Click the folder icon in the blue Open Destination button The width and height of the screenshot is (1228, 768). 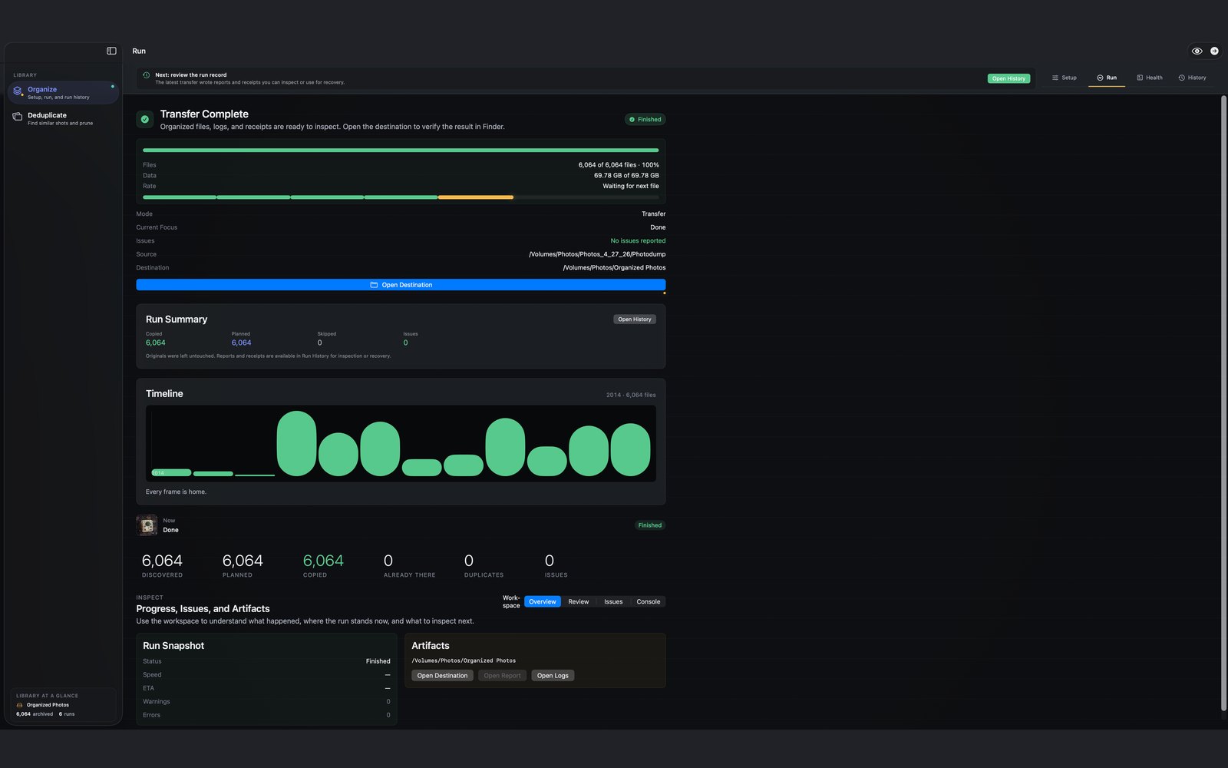pyautogui.click(x=374, y=285)
